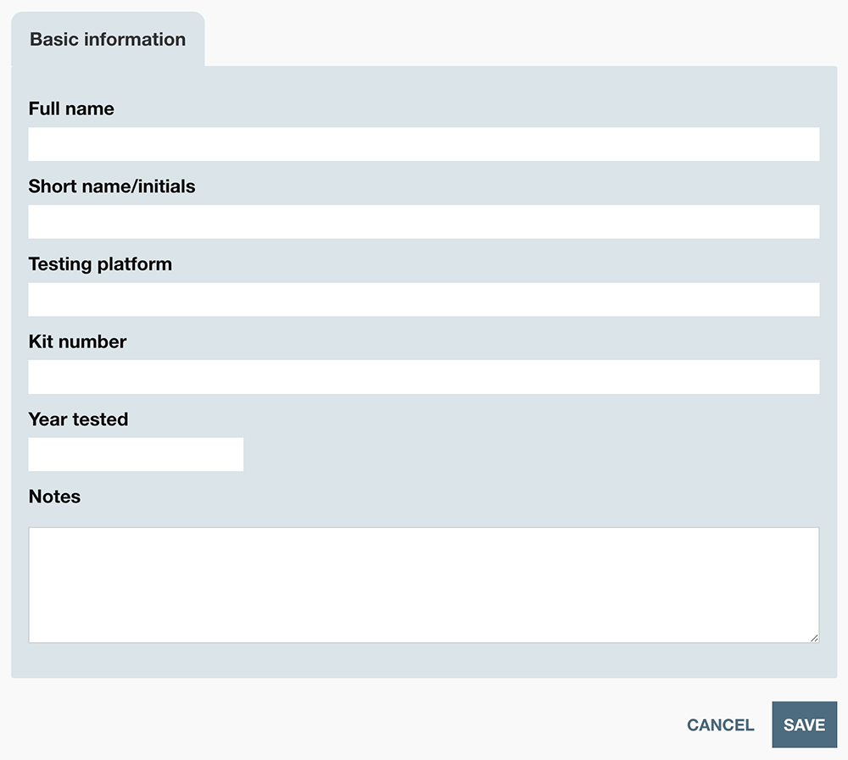Viewport: 848px width, 760px height.
Task: Click the Notes textarea resize handle
Action: pos(815,637)
